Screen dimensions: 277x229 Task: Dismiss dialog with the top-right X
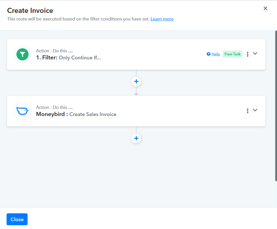pyautogui.click(x=265, y=8)
